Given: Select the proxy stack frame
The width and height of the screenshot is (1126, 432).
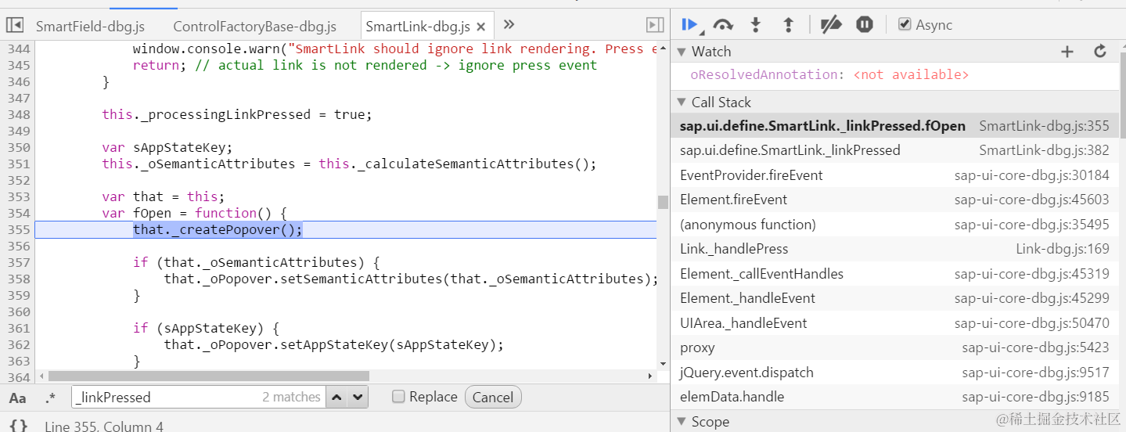Looking at the screenshot, I should coord(894,347).
